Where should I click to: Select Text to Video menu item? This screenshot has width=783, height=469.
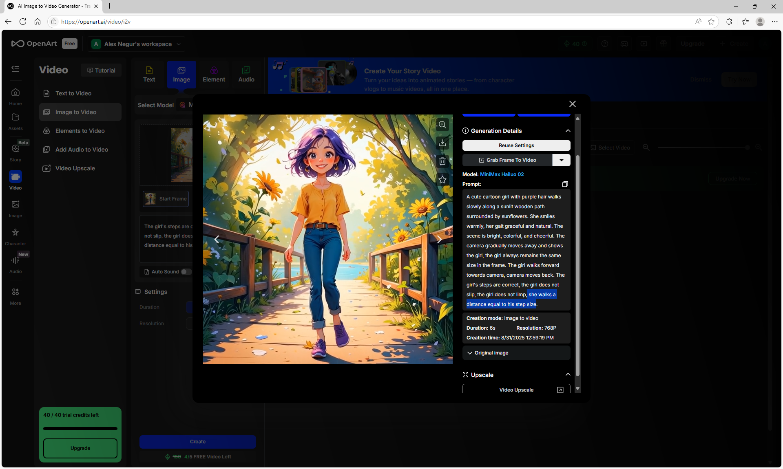tap(73, 93)
